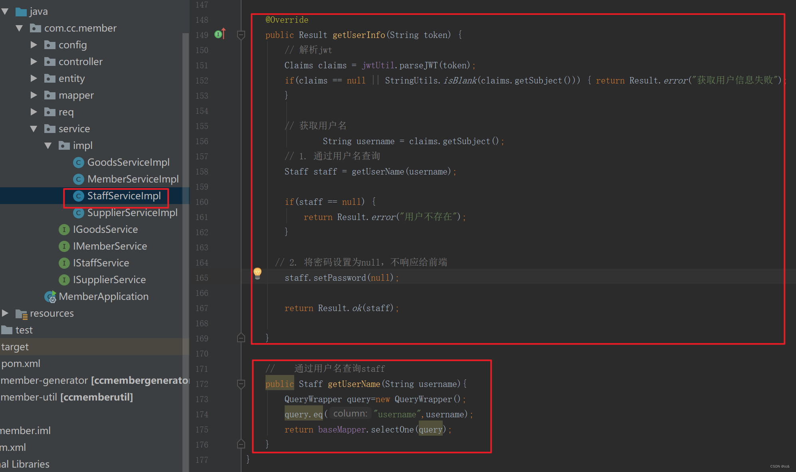The height and width of the screenshot is (472, 796).
Task: Click the IStaffService interface icon
Action: 64,263
